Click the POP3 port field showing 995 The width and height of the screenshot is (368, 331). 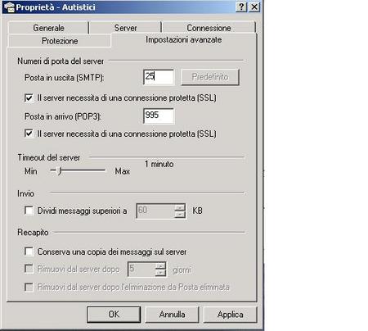pos(159,116)
